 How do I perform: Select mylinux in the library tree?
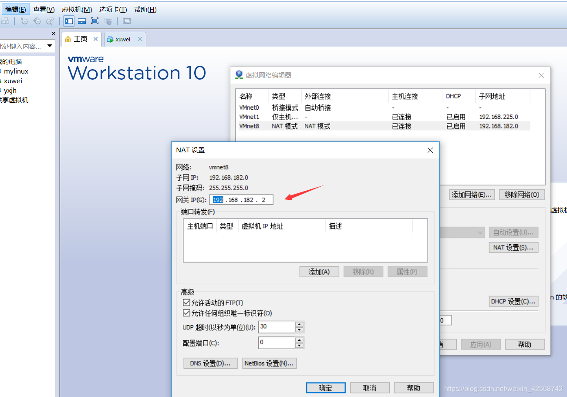pyautogui.click(x=16, y=71)
